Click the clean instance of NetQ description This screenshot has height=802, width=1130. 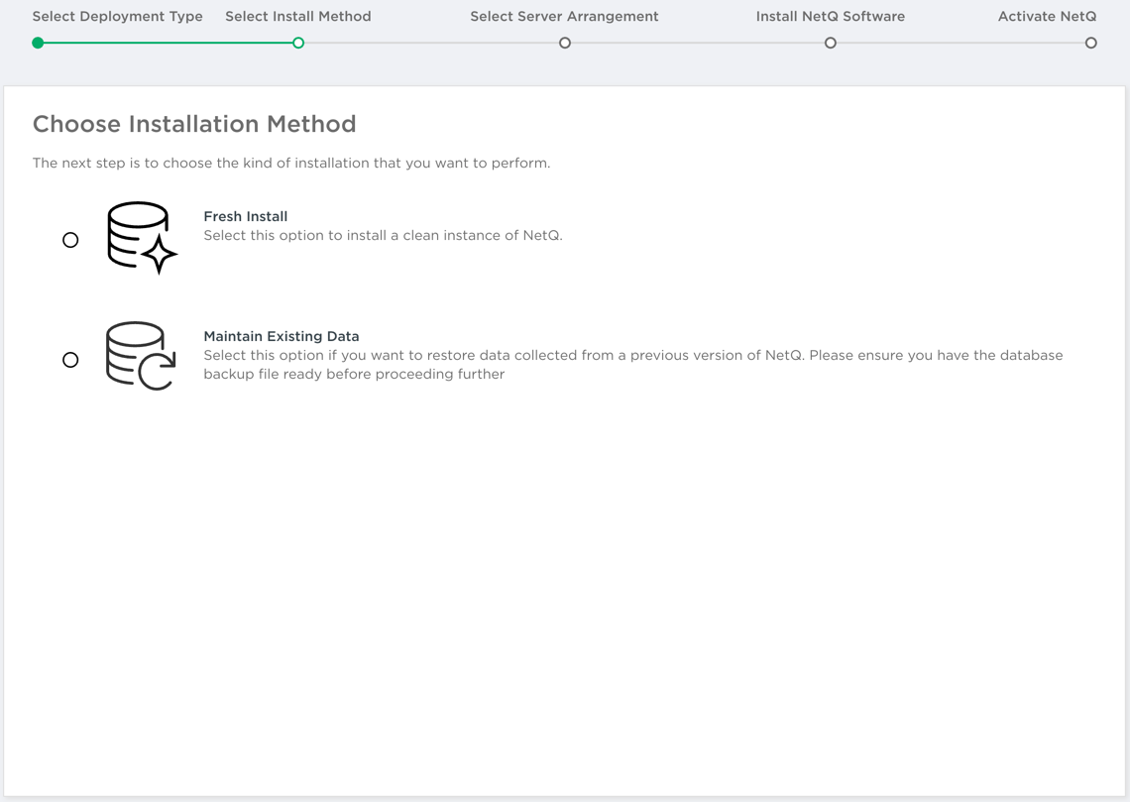(x=383, y=236)
